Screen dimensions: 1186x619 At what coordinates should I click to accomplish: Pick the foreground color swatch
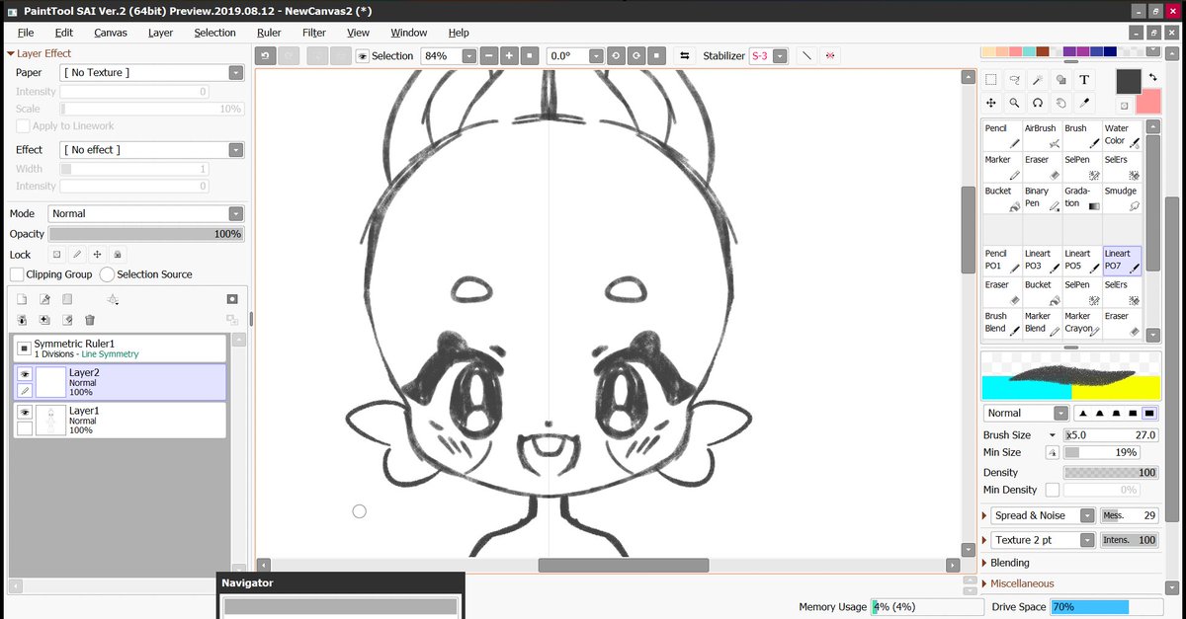pos(1128,82)
